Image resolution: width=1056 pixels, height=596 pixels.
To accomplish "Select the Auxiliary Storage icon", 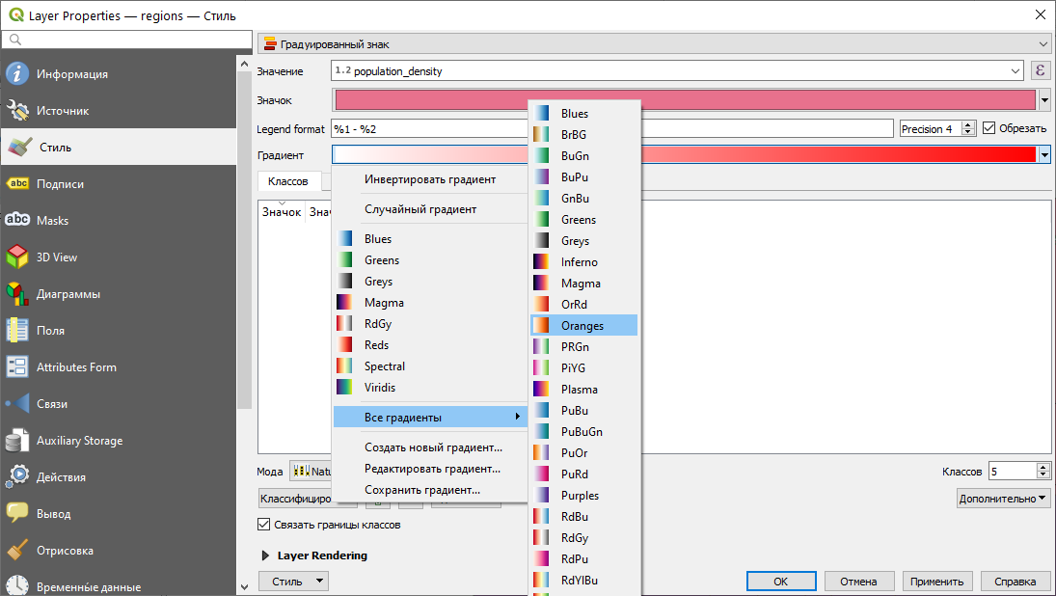I will (17, 441).
